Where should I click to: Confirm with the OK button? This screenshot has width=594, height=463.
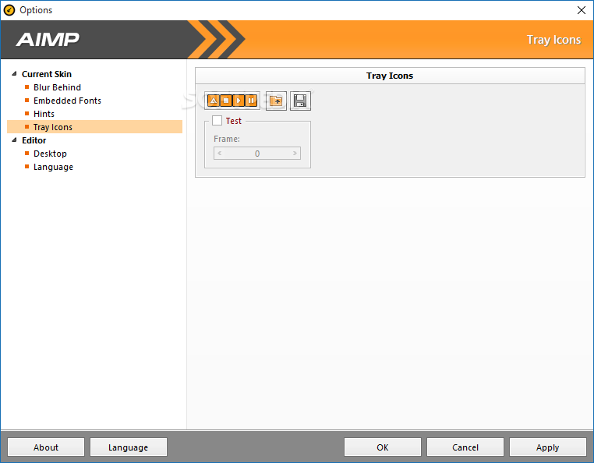point(383,447)
